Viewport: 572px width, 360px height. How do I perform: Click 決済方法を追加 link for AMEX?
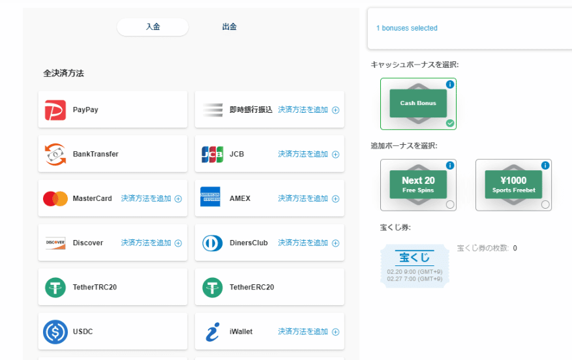point(303,198)
